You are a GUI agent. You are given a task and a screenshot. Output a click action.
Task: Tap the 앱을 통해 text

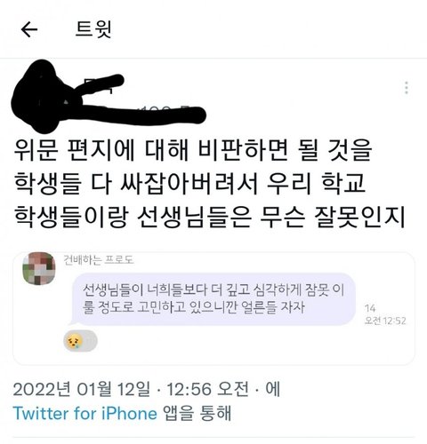197,413
